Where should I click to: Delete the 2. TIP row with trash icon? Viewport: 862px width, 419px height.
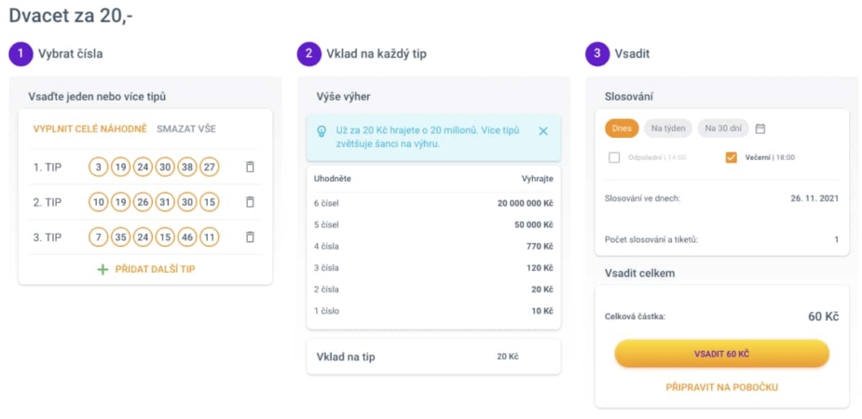pos(250,202)
